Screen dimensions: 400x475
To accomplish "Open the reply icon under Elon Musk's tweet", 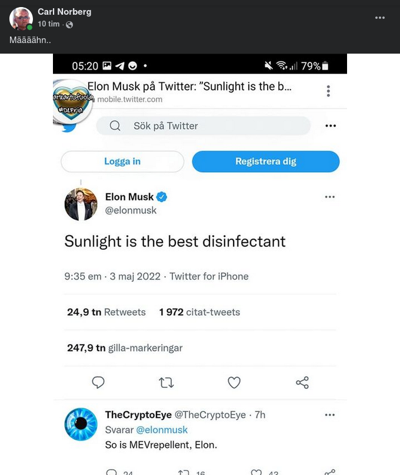I will point(98,382).
